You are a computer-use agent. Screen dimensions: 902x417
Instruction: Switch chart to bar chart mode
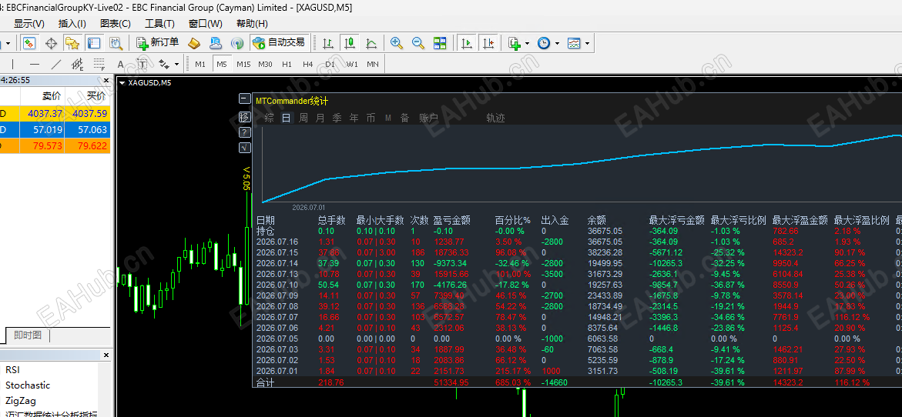(328, 43)
